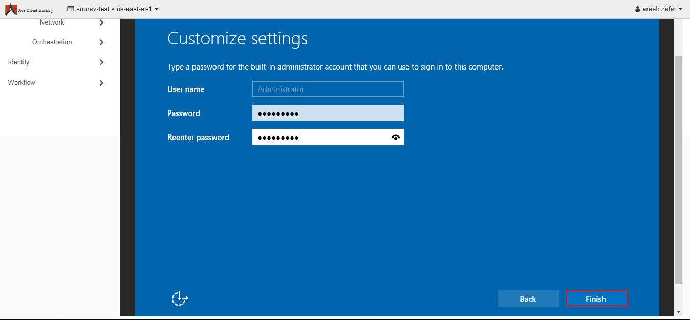The height and width of the screenshot is (320, 690).
Task: Open the areeb.zafar user account menu
Action: click(658, 9)
